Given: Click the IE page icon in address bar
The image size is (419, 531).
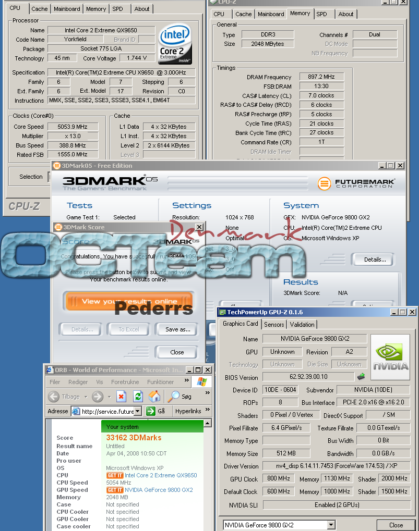Looking at the screenshot, I should 76,411.
